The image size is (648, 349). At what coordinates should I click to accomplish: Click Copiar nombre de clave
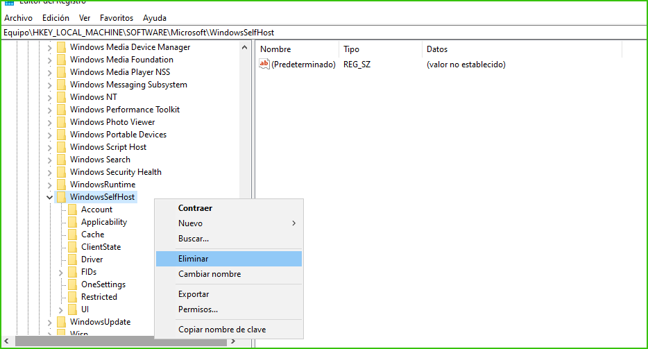(229, 330)
